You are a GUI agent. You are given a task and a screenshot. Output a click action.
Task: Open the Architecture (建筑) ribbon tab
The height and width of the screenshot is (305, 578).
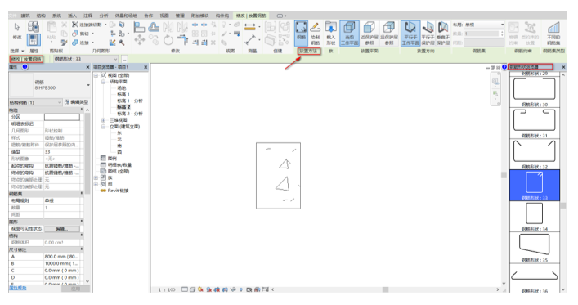(25, 16)
